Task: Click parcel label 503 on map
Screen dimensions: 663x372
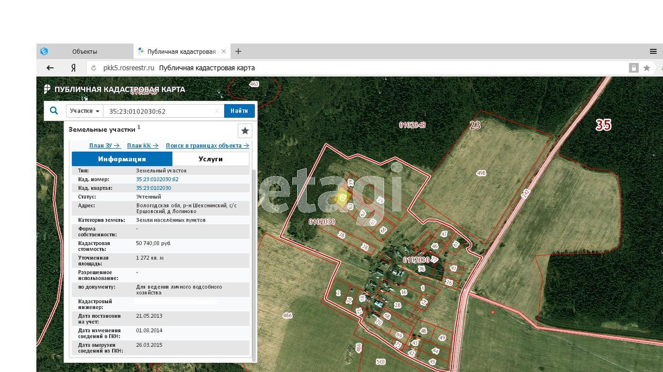Action: pyautogui.click(x=381, y=362)
